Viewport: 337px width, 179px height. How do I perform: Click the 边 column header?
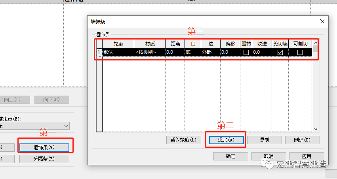pos(211,44)
